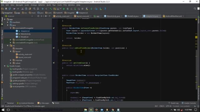The width and height of the screenshot is (200, 112).
Task: Collapse the res folder node
Action: (x=8, y=46)
